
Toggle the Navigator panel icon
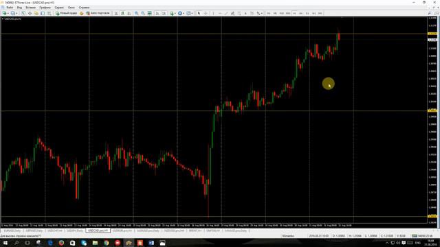(36, 13)
